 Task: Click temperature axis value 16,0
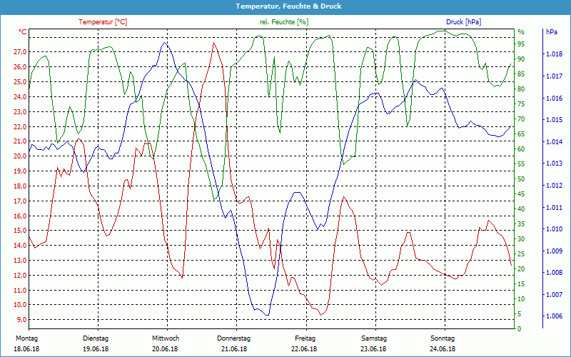pos(20,216)
